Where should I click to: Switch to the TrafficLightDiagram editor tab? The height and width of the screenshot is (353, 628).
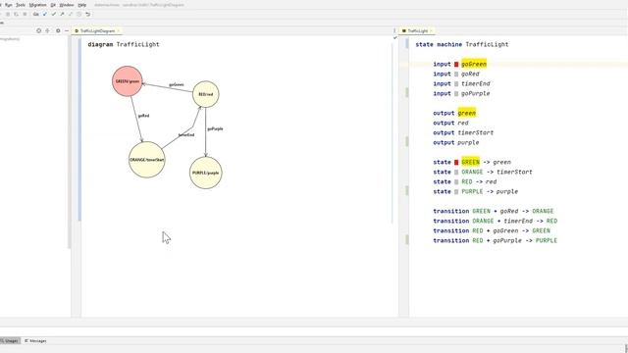click(97, 30)
